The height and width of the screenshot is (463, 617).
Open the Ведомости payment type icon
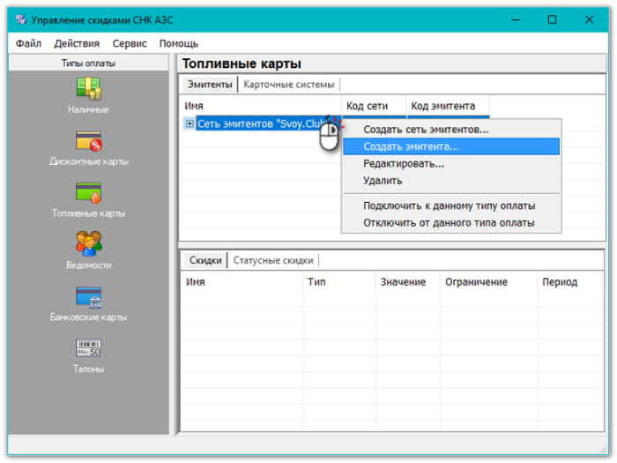tap(88, 244)
